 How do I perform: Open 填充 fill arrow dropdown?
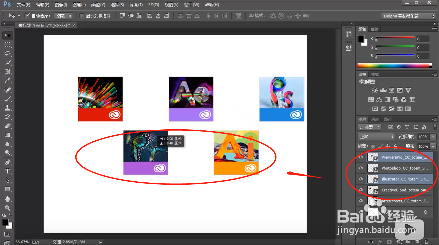pyautogui.click(x=433, y=146)
